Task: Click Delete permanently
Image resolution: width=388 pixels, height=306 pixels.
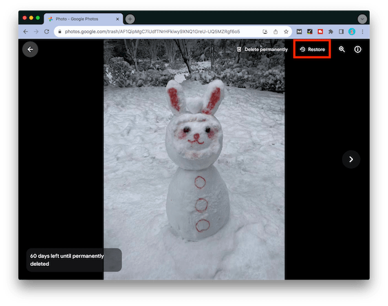Action: click(x=262, y=49)
